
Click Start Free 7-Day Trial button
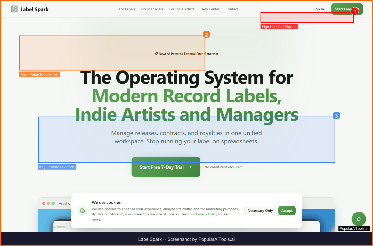(166, 167)
